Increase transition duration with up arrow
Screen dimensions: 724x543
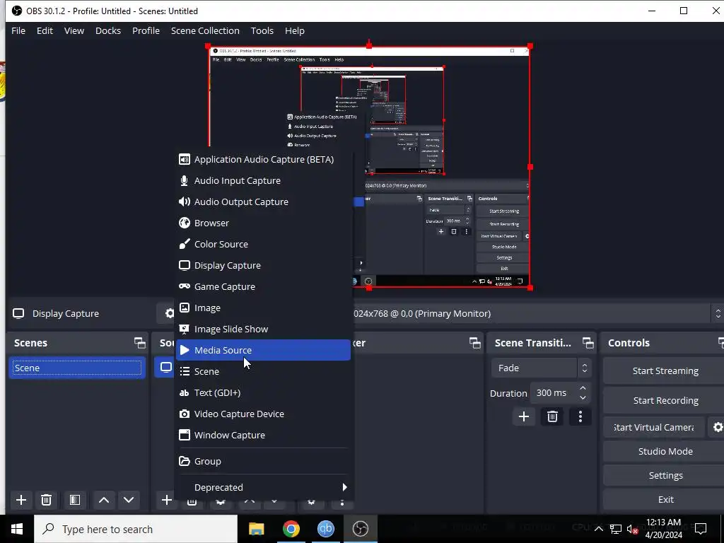pyautogui.click(x=583, y=388)
